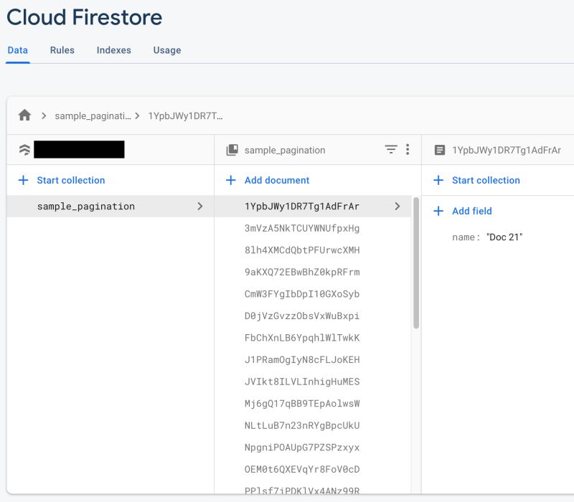
Task: Click the plus icon next to Add document
Action: pos(231,179)
